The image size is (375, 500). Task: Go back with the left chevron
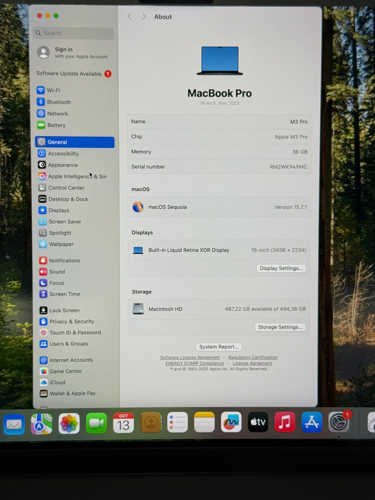[x=130, y=17]
